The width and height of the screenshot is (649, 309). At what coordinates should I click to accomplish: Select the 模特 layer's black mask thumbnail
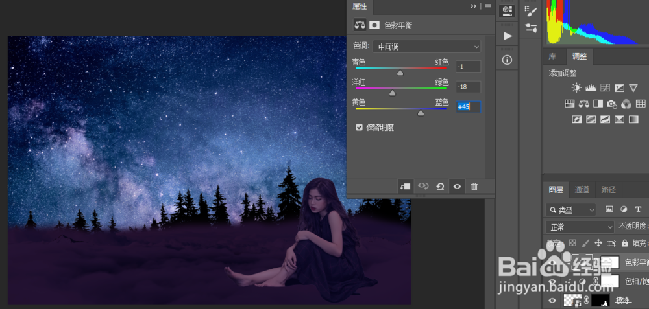(600, 301)
